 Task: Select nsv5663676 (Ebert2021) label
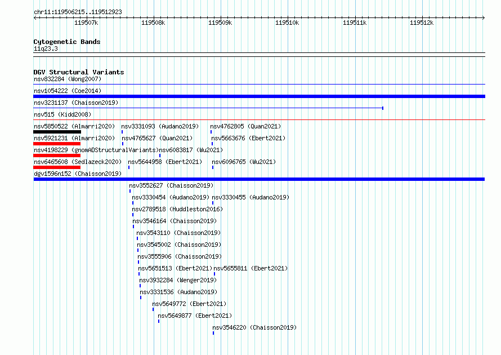(248, 138)
